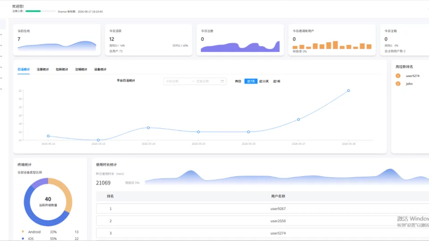Switch the chart to 近1年
The image size is (429, 241).
click(x=277, y=81)
